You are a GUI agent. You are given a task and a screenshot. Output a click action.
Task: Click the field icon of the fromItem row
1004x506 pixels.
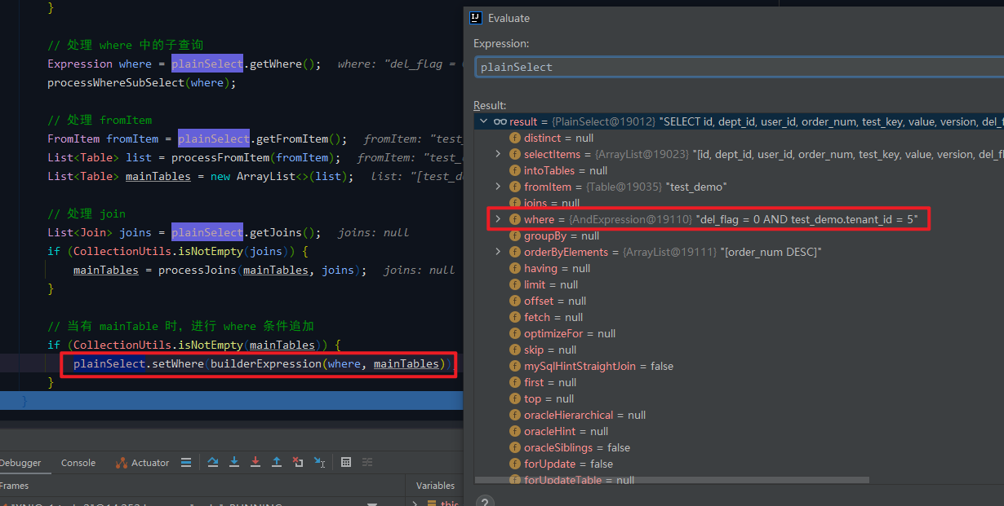(515, 187)
